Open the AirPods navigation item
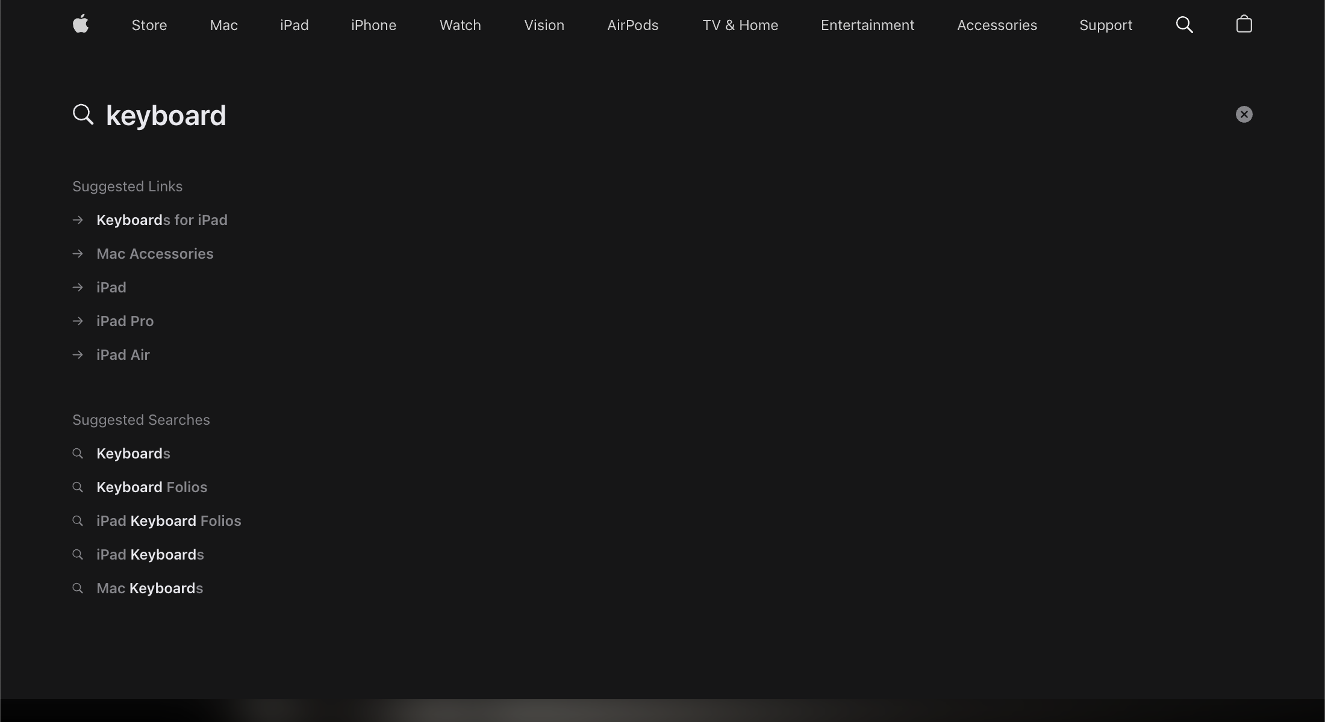 [632, 25]
